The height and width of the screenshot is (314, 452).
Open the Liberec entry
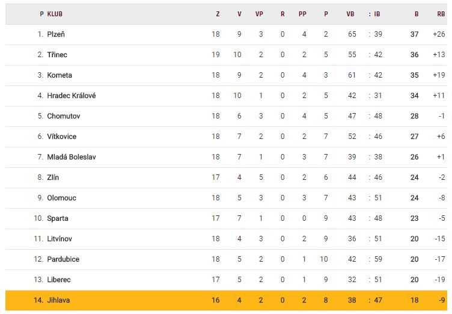click(x=59, y=280)
